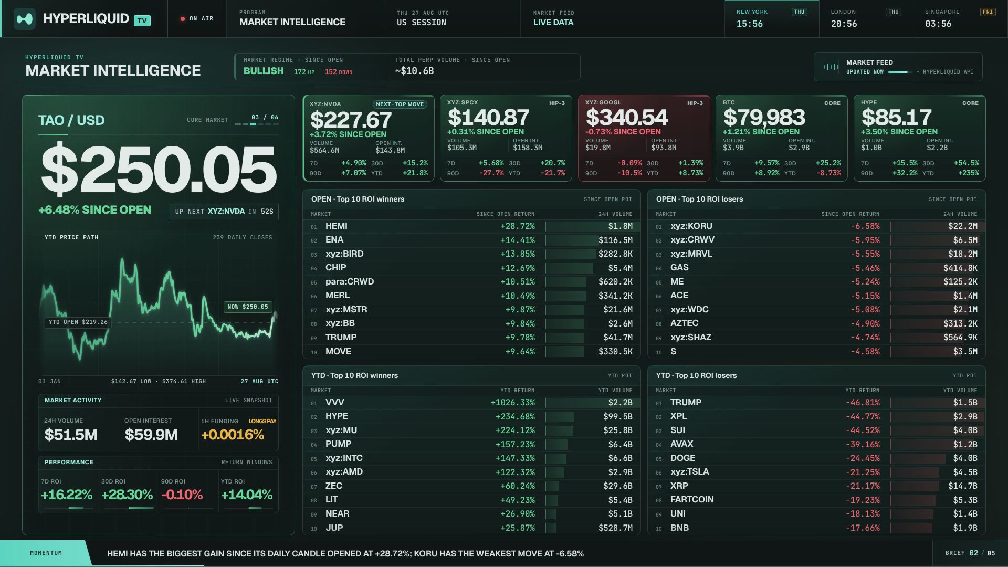Click the NOW $250.05 chart label
The width and height of the screenshot is (1008, 567).
pyautogui.click(x=248, y=307)
